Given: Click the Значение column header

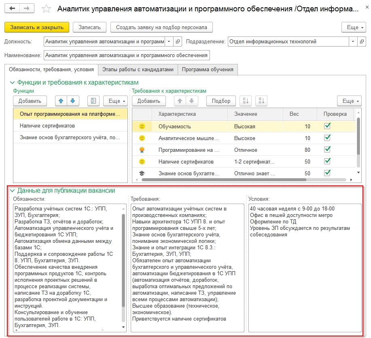Looking at the screenshot, I should click(x=255, y=114).
